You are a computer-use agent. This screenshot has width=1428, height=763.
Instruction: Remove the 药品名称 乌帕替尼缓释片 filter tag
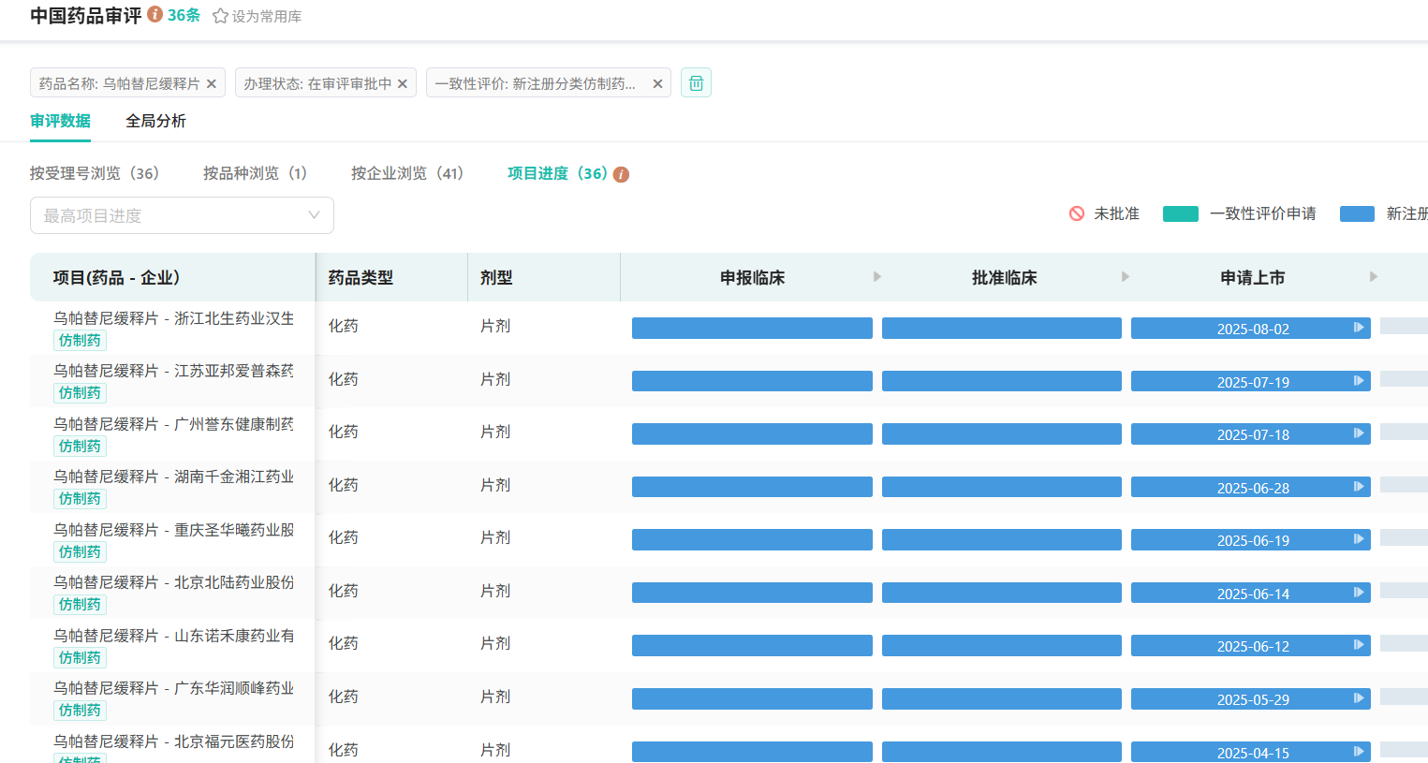[x=212, y=84]
